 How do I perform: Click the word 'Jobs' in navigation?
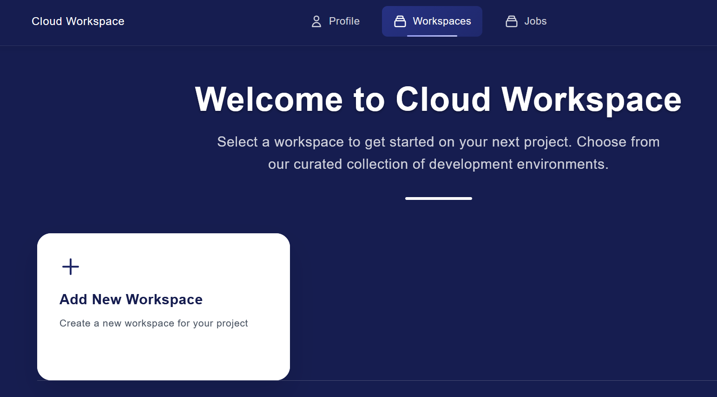tap(535, 21)
